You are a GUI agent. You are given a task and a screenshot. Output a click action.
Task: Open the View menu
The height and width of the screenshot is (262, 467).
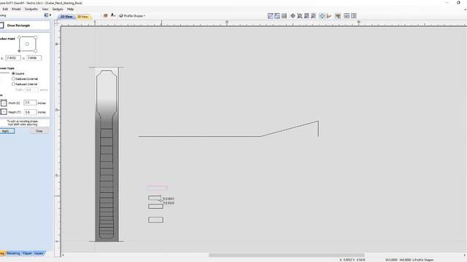[x=45, y=9]
